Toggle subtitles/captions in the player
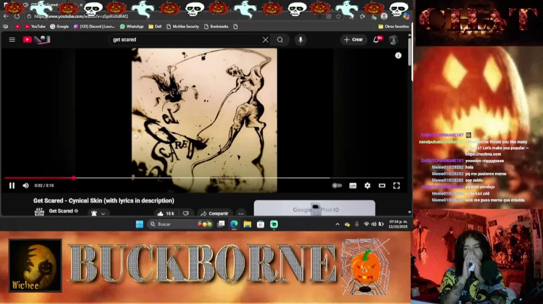Screen dimensions: 543x304 pyautogui.click(x=353, y=185)
